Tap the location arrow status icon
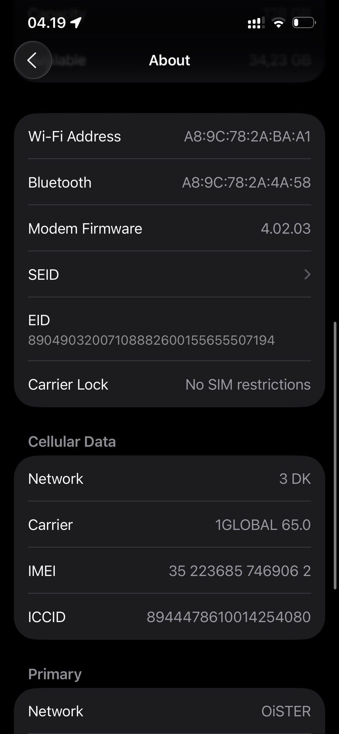 [x=76, y=23]
